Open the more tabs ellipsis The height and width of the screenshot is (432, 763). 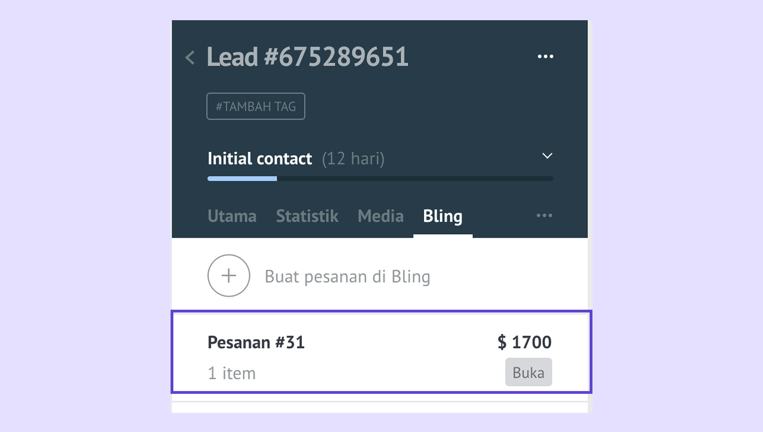[544, 216]
